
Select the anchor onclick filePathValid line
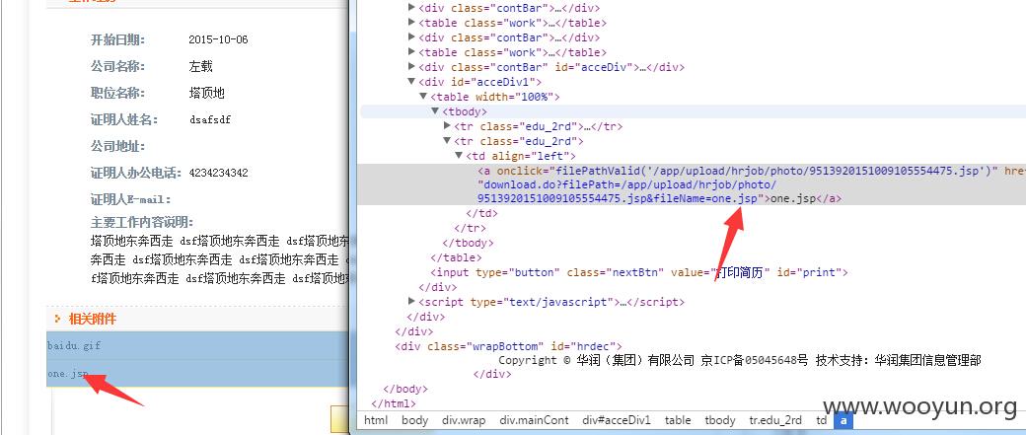point(751,171)
